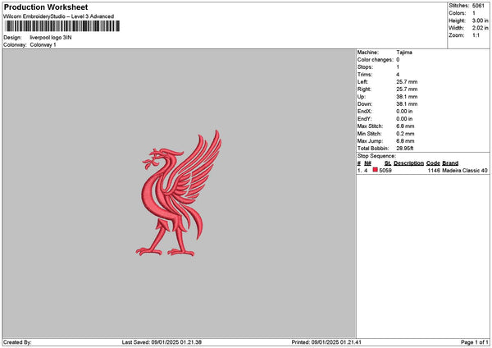Screen dimensions: 492x348
Task: Click the design name 'liverpool logo 3IN'
Action: [51, 38]
